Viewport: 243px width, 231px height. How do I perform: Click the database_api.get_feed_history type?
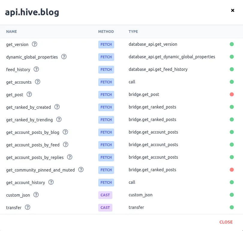tap(158, 69)
